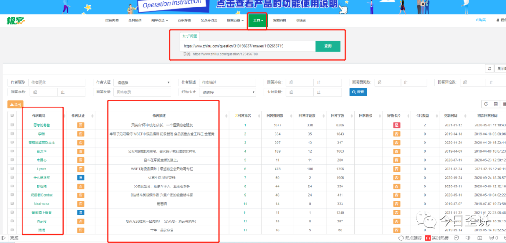Click the play triangle icon in status bar
The image size is (506, 243).
(4, 238)
